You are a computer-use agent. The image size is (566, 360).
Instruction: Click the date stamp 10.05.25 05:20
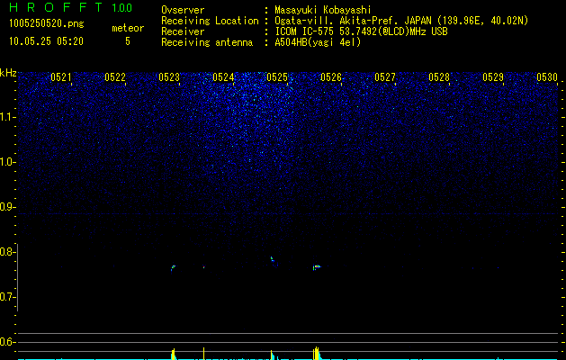click(x=46, y=41)
